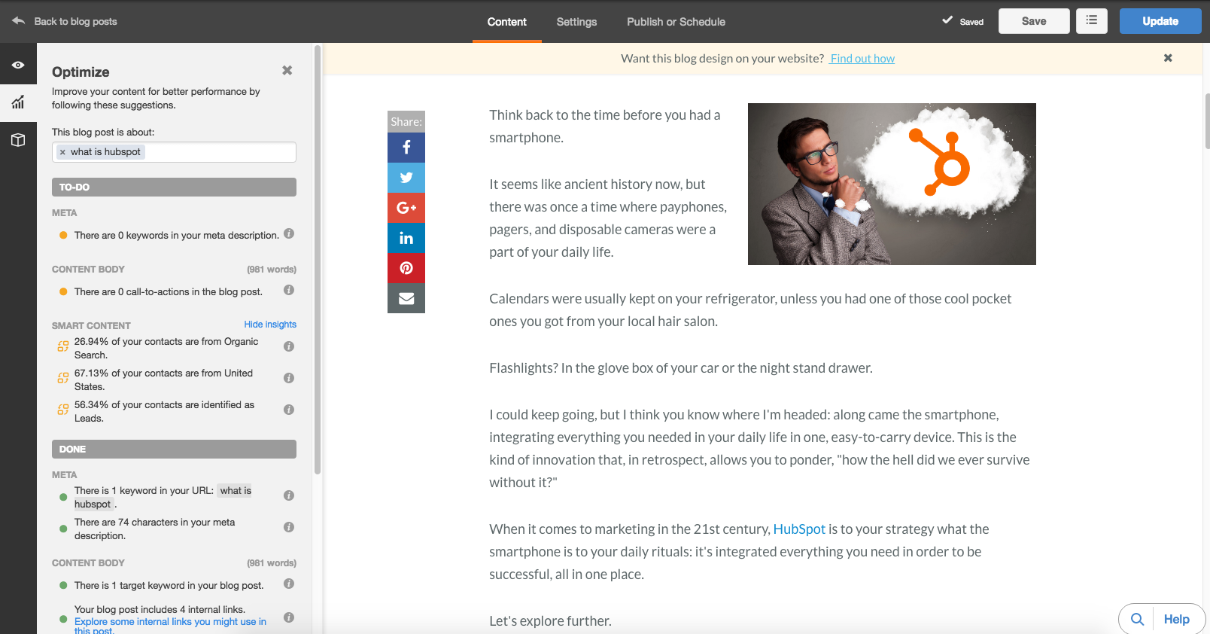
Task: Show info for Organic Search contacts insight
Action: pos(289,346)
